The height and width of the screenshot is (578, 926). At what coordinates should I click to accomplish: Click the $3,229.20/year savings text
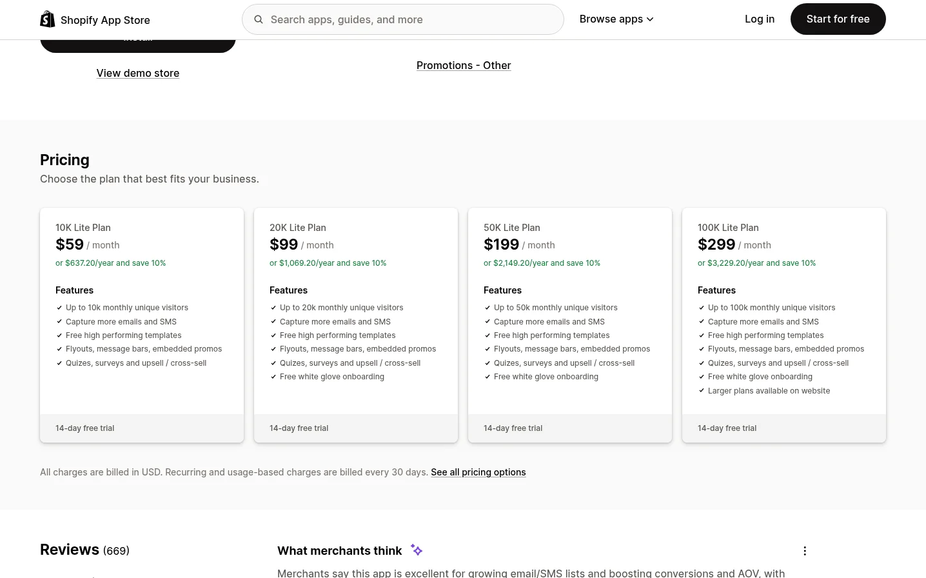click(x=757, y=263)
